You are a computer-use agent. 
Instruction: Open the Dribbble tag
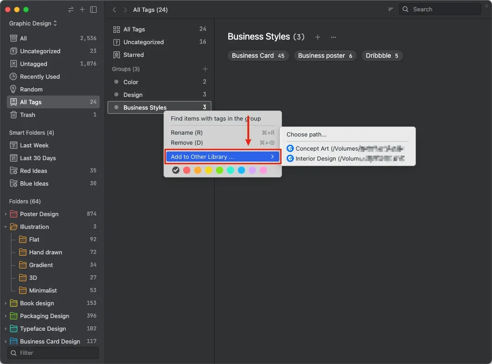(382, 56)
